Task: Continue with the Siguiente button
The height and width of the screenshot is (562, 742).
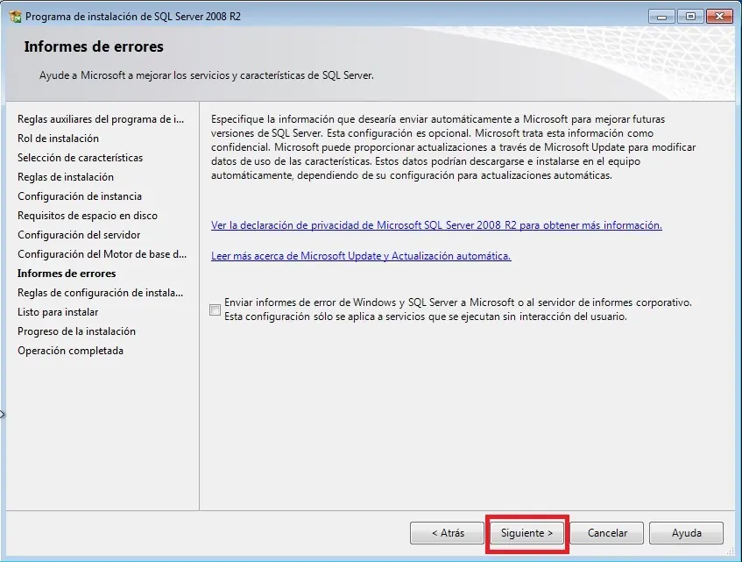Action: pyautogui.click(x=526, y=533)
